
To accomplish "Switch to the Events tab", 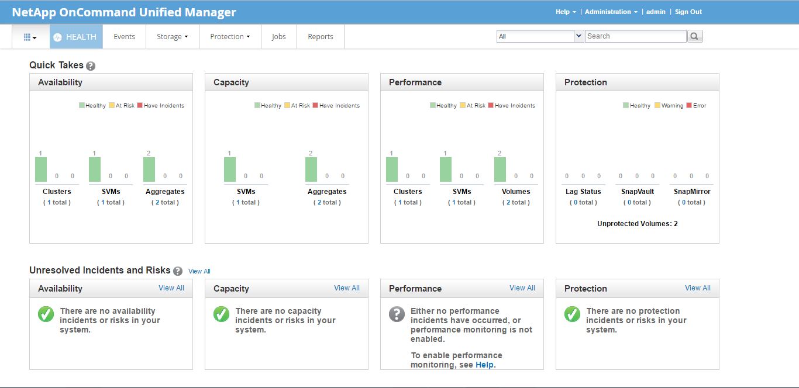I will 124,36.
